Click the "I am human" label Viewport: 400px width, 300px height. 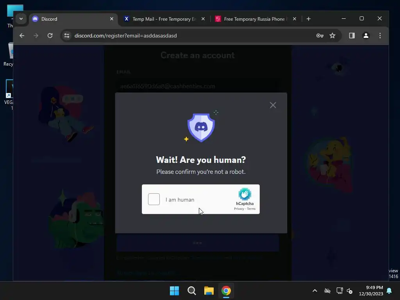(180, 200)
